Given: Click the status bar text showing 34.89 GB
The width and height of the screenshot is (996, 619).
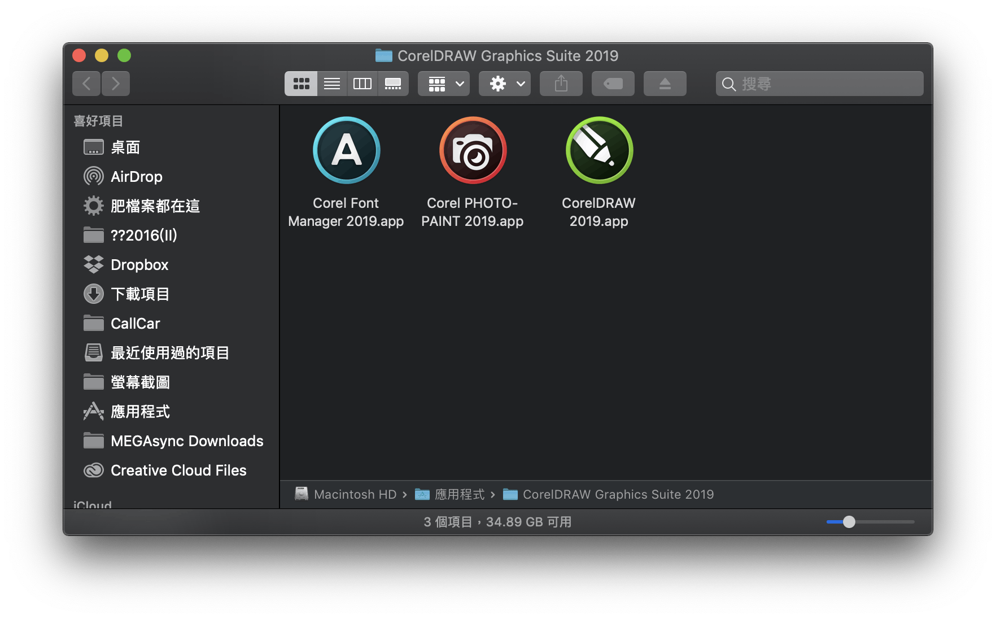Looking at the screenshot, I should (498, 522).
